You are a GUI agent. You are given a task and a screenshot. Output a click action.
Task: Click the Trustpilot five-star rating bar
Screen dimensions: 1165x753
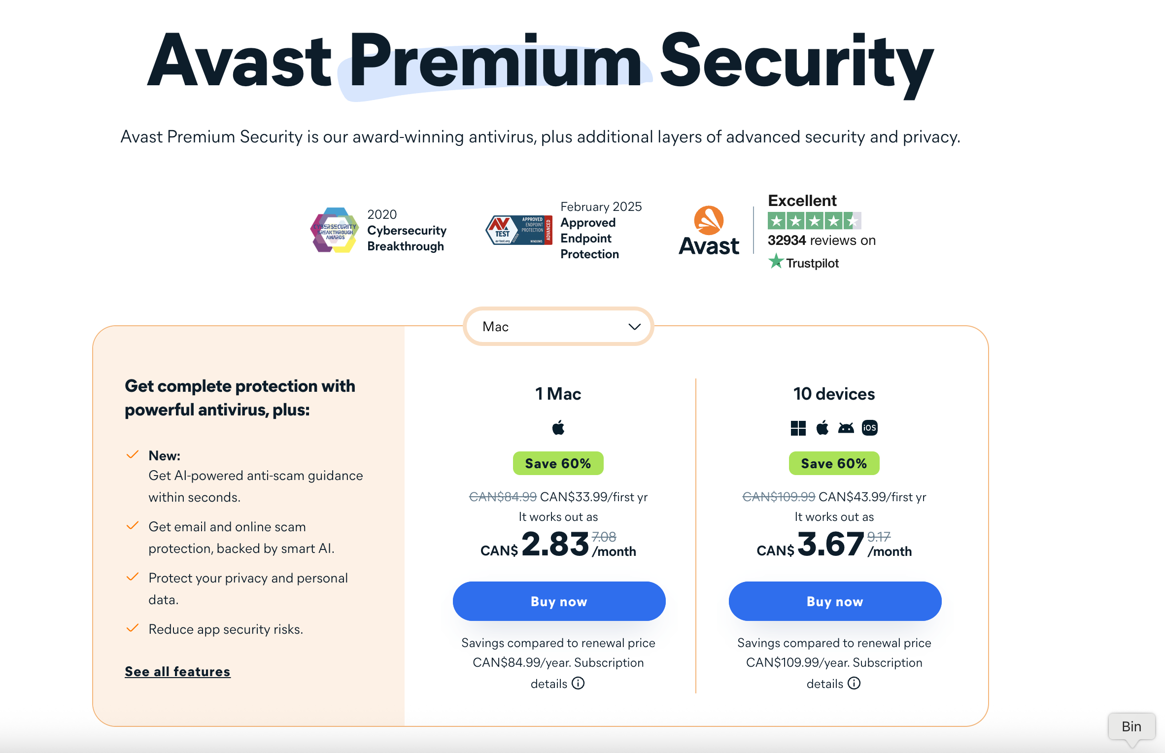[814, 221]
